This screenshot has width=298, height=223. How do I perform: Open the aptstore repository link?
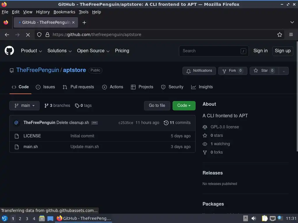[x=74, y=70]
